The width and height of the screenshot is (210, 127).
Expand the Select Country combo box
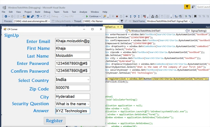[88, 80]
